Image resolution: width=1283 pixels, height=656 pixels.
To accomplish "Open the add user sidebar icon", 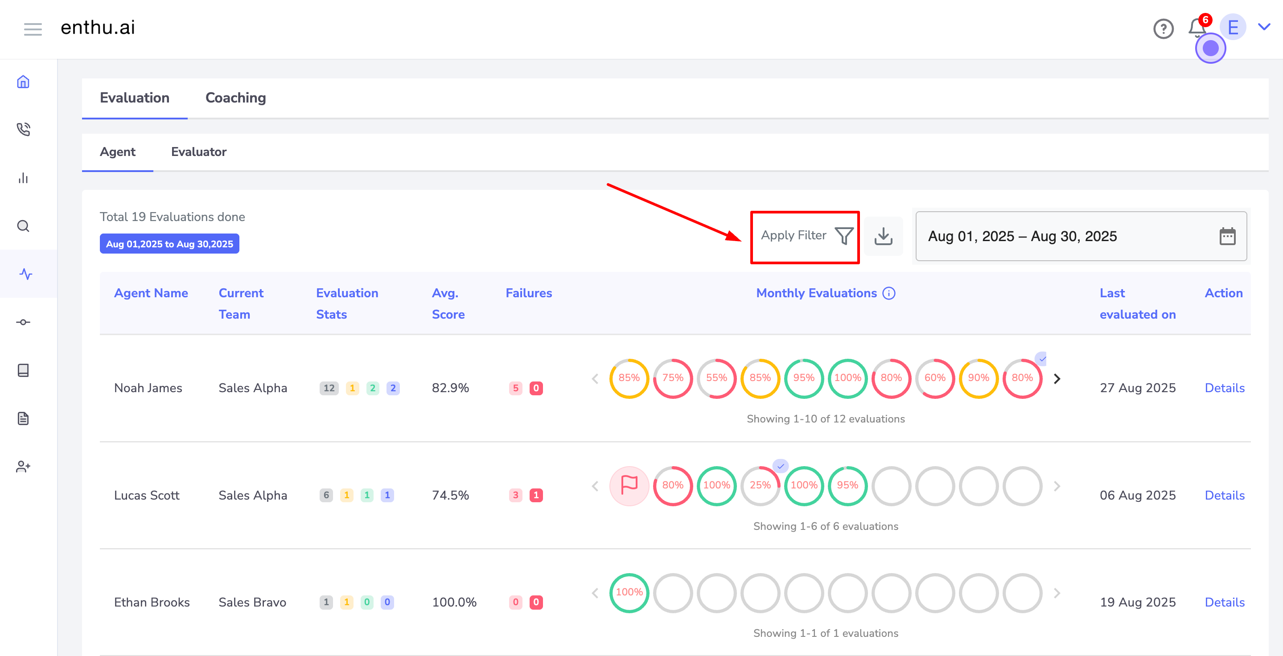I will 23,466.
